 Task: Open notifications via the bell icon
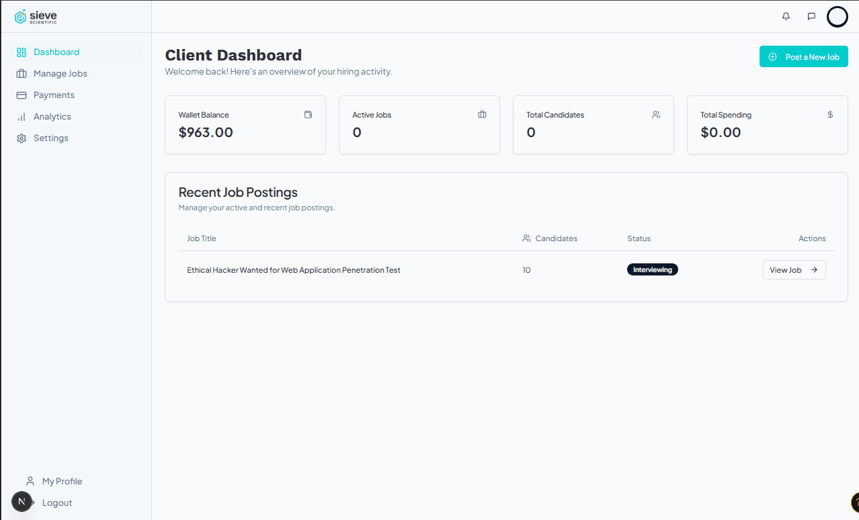(x=785, y=16)
